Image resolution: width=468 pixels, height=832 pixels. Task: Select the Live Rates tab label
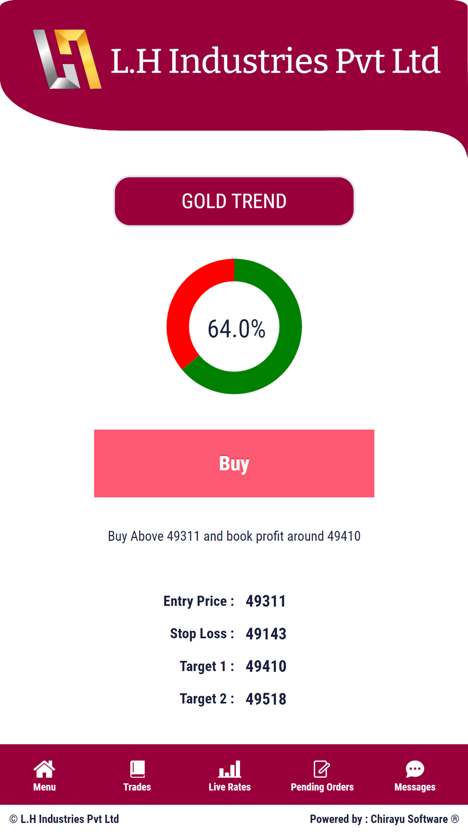pos(230,787)
